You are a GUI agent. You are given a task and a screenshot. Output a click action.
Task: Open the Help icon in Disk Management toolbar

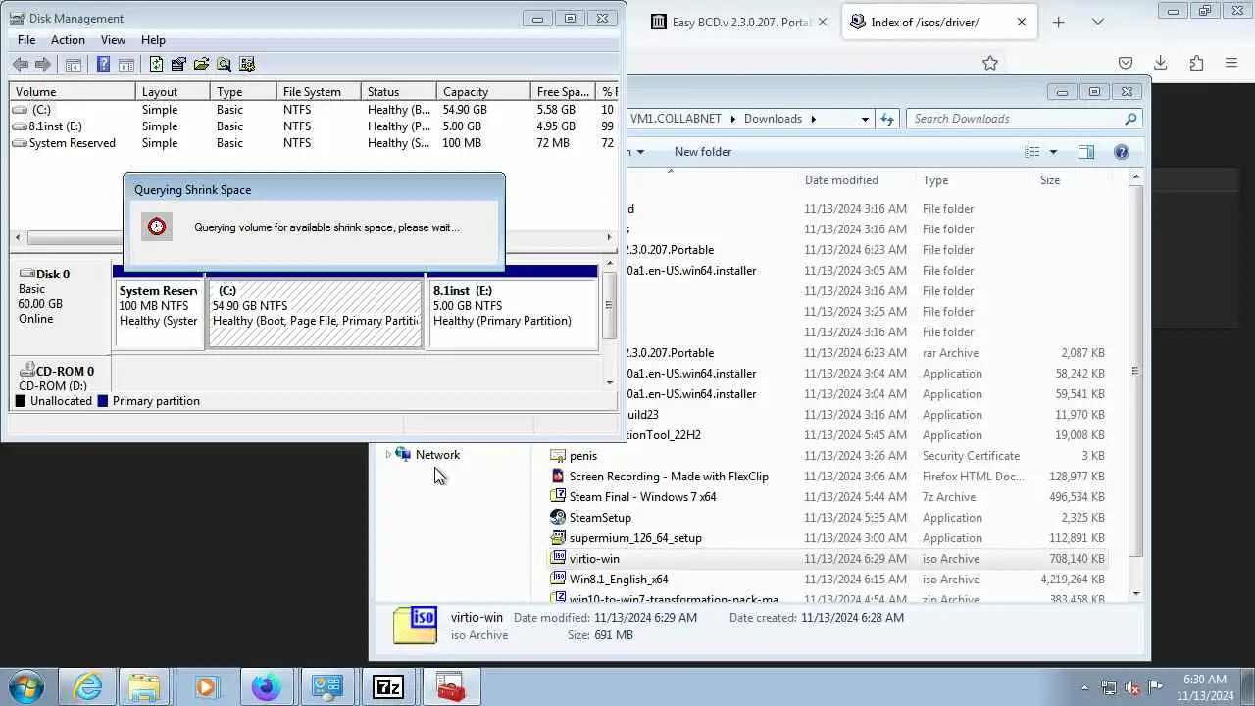(x=103, y=65)
